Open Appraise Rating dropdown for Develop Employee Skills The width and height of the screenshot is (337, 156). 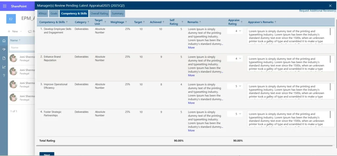point(235,31)
